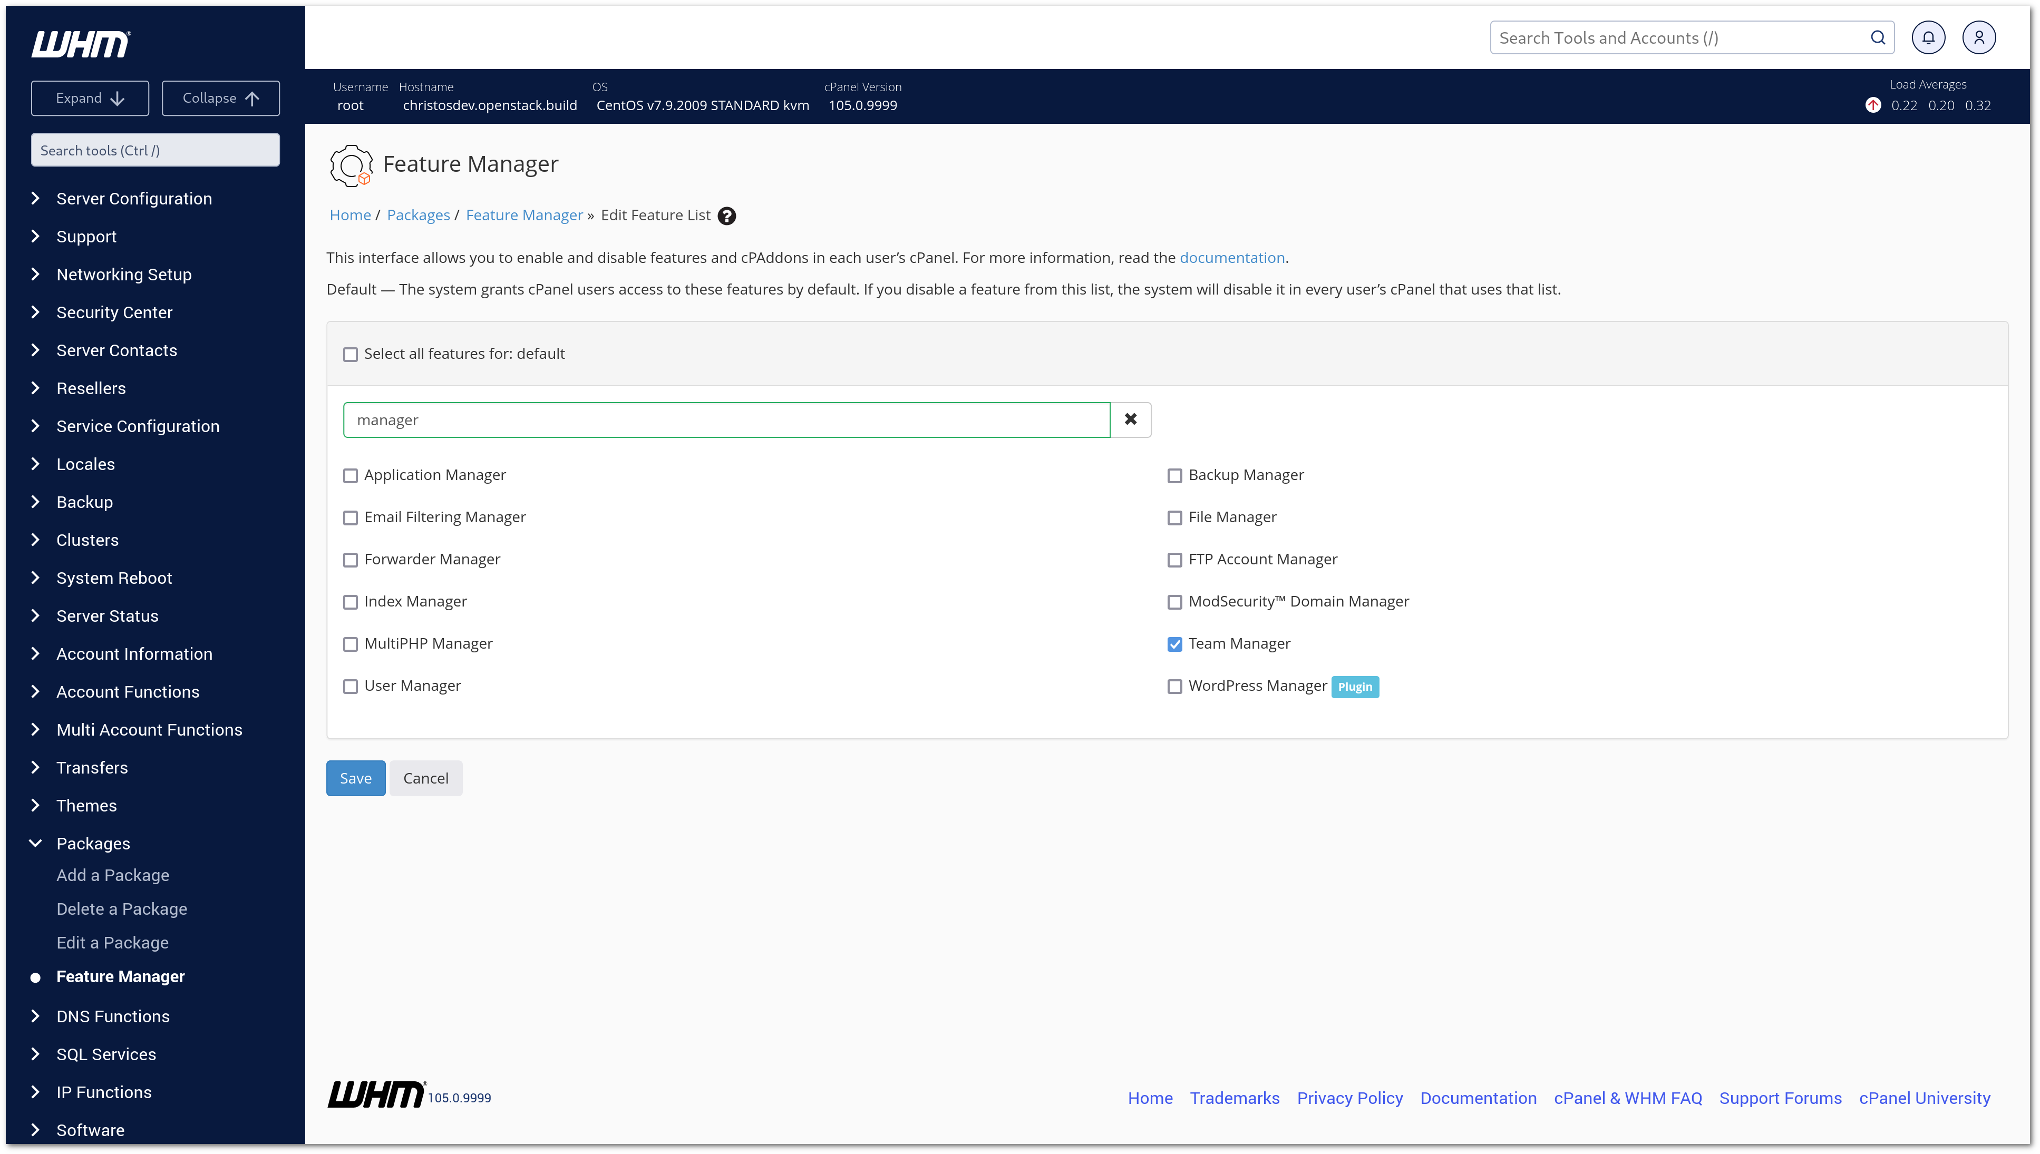Click the Feature Manager gear icon in the page heading
This screenshot has width=2040, height=1154.
pyautogui.click(x=351, y=165)
